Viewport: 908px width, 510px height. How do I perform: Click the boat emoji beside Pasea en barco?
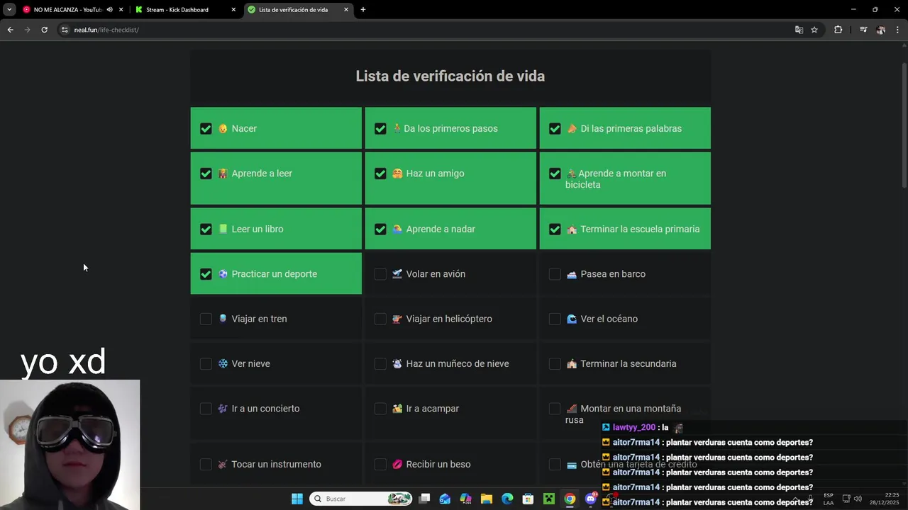[x=572, y=274]
